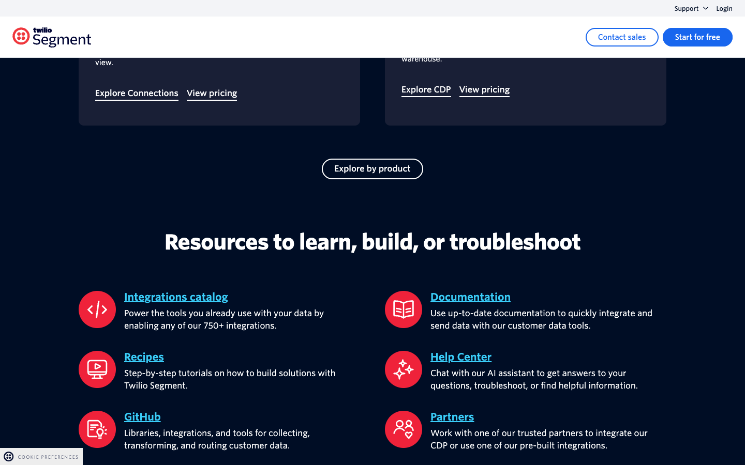Click the heading 'Resources to learn, build, or troubleshoot'

coord(373,242)
